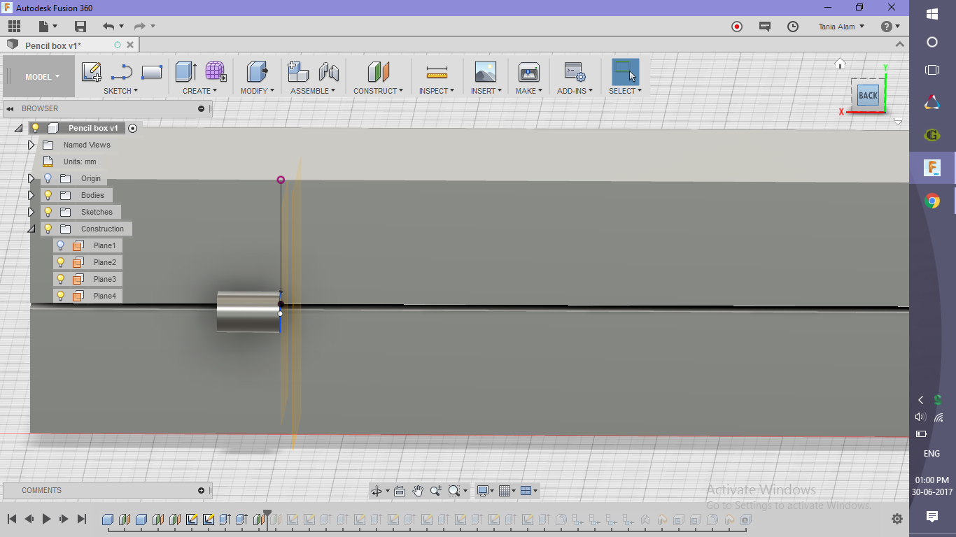Click the Undo arrow
Image resolution: width=956 pixels, height=537 pixels.
108,27
